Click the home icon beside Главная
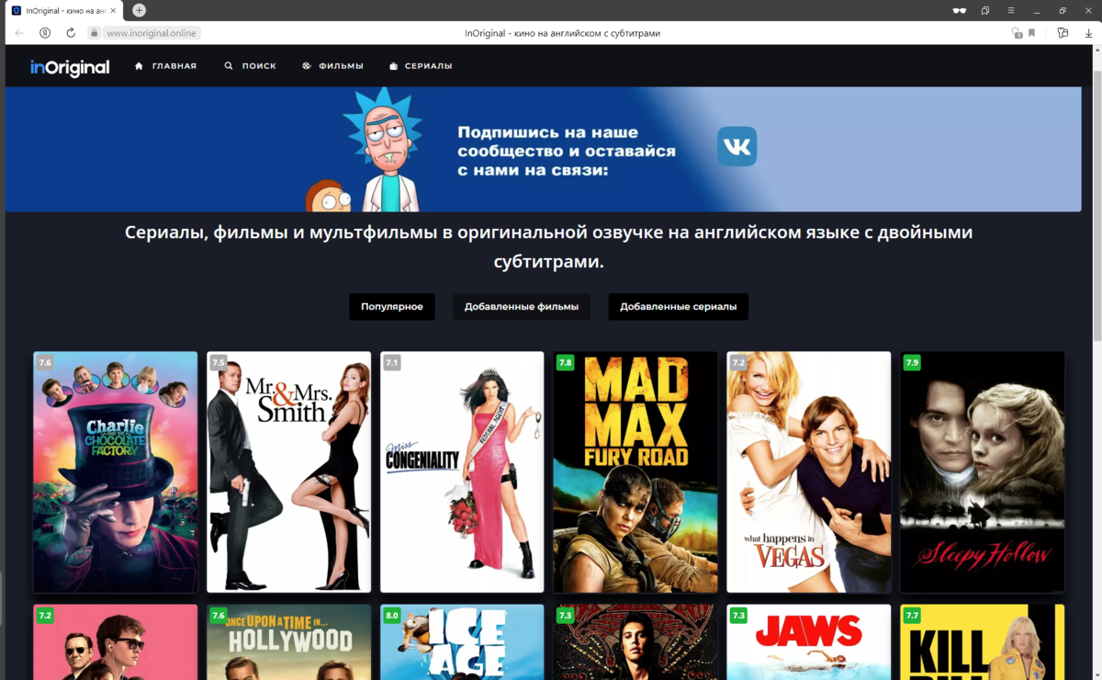 click(139, 66)
